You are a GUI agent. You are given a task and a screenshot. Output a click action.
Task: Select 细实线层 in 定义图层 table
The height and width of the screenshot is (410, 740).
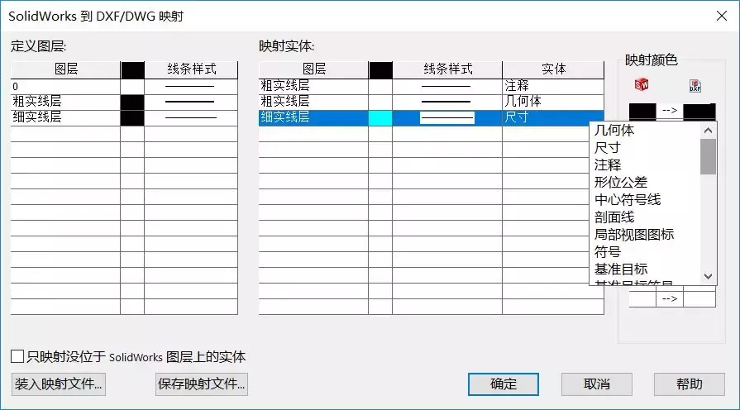click(65, 117)
